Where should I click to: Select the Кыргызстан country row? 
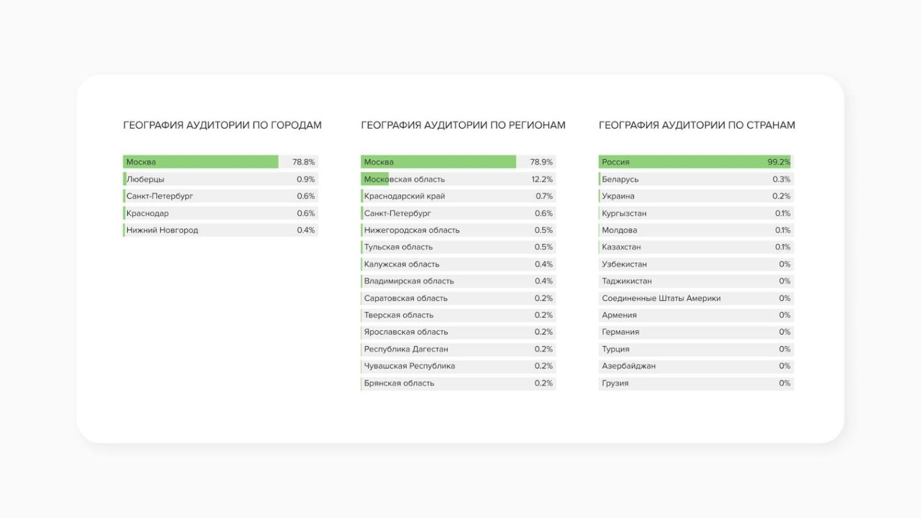[x=696, y=213]
